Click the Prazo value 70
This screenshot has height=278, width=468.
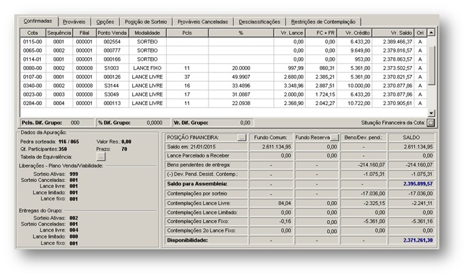tap(124, 149)
